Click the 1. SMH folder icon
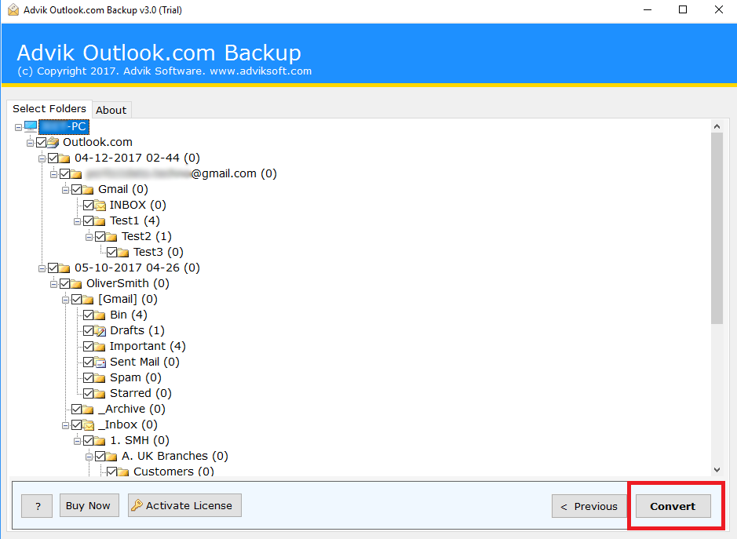 click(x=100, y=441)
